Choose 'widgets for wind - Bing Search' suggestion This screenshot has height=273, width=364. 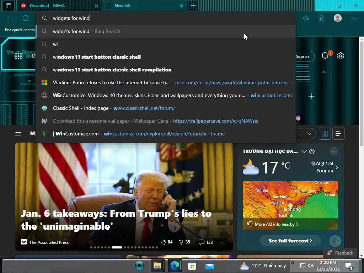tap(166, 31)
